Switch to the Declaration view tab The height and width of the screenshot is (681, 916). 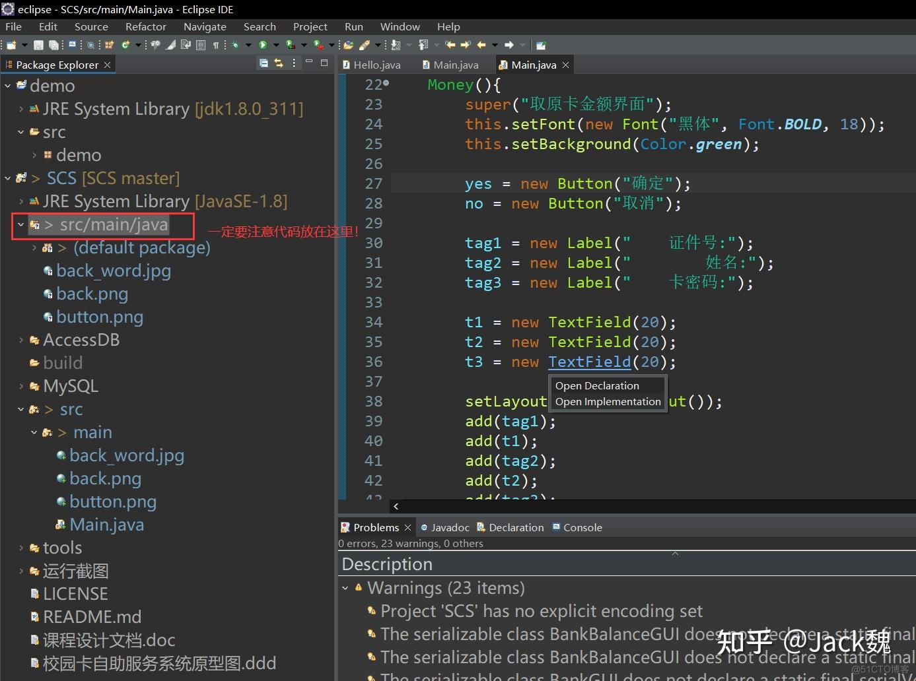point(511,527)
